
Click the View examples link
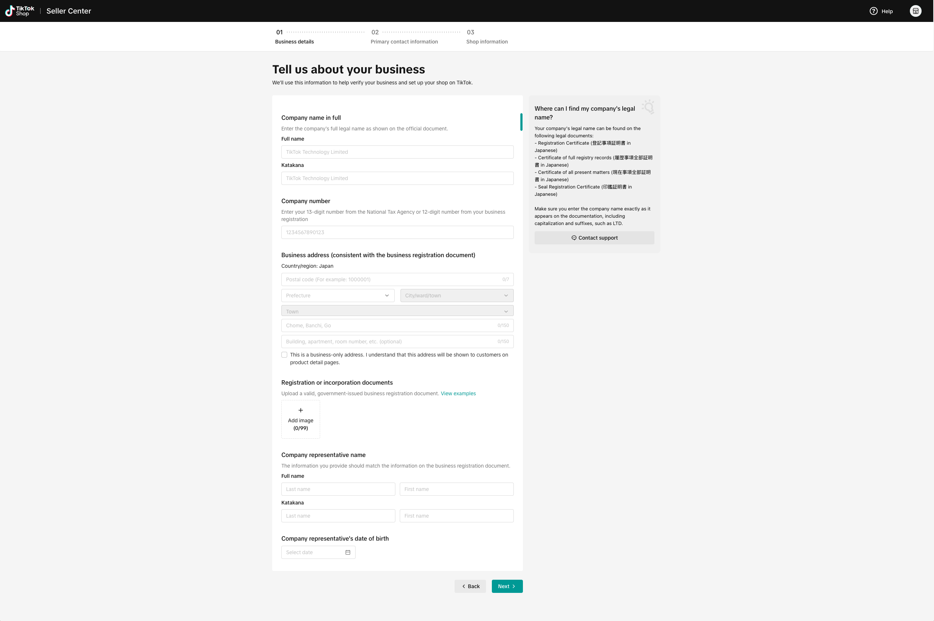458,393
